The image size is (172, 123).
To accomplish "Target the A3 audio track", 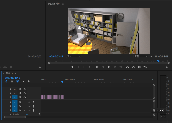I will tap(15, 110).
